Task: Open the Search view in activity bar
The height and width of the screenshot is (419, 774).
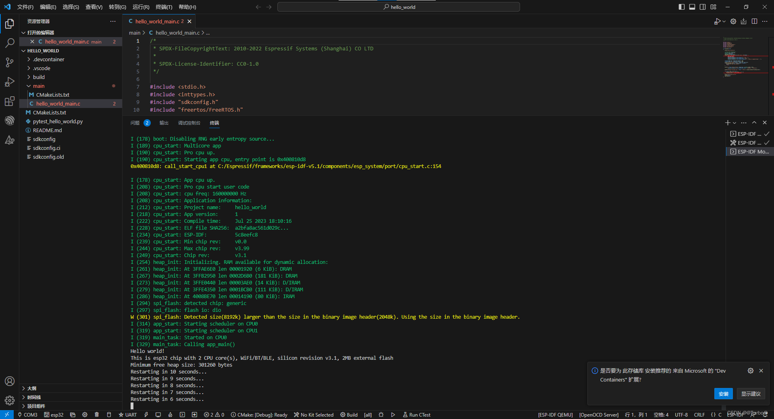Action: click(10, 43)
